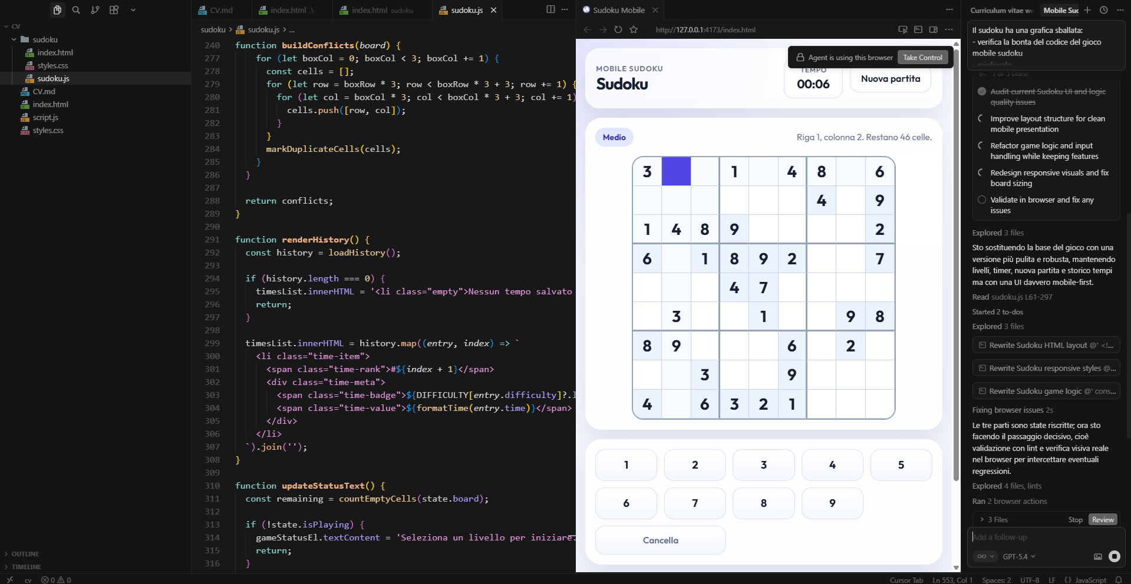Open the Search view icon in sidebar
The width and height of the screenshot is (1131, 584).
click(76, 10)
